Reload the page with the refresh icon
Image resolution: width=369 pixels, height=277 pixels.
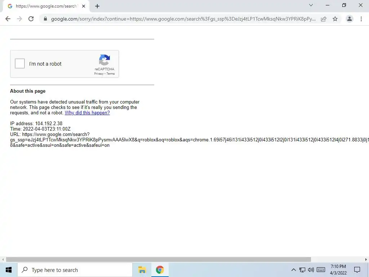pos(31,19)
